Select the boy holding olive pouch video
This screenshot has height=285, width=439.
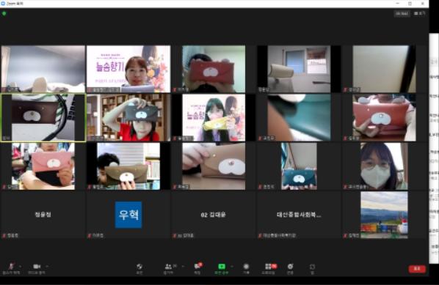click(128, 166)
